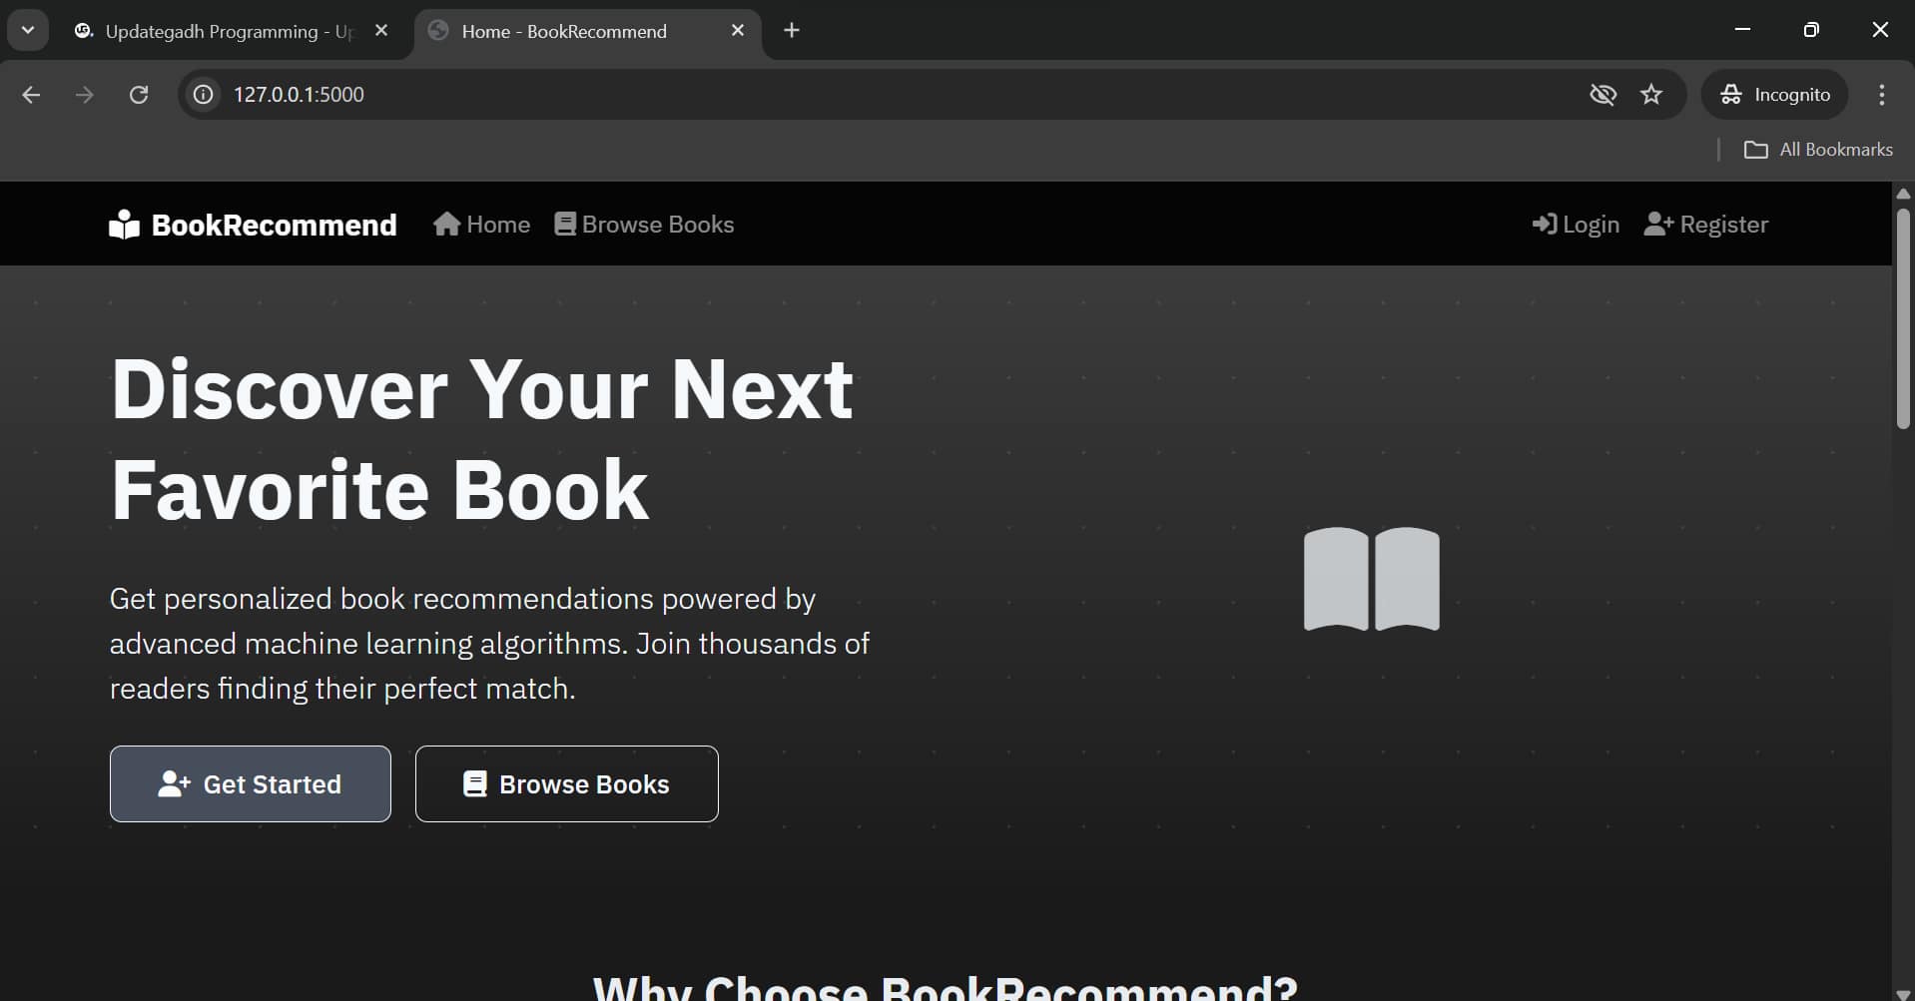Select the Home - BookRecommend tab

click(x=569, y=32)
